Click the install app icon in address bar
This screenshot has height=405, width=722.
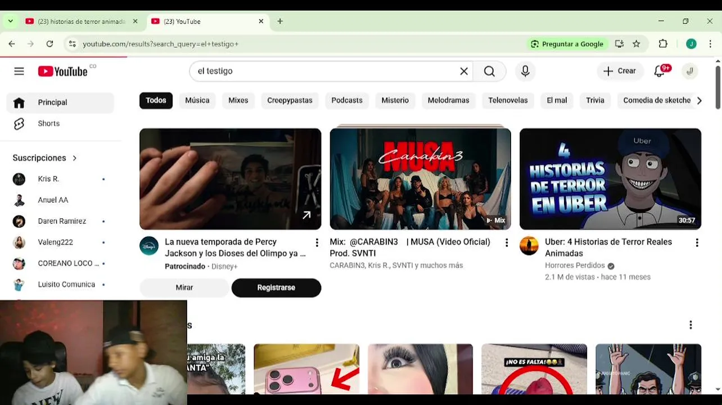(x=619, y=44)
